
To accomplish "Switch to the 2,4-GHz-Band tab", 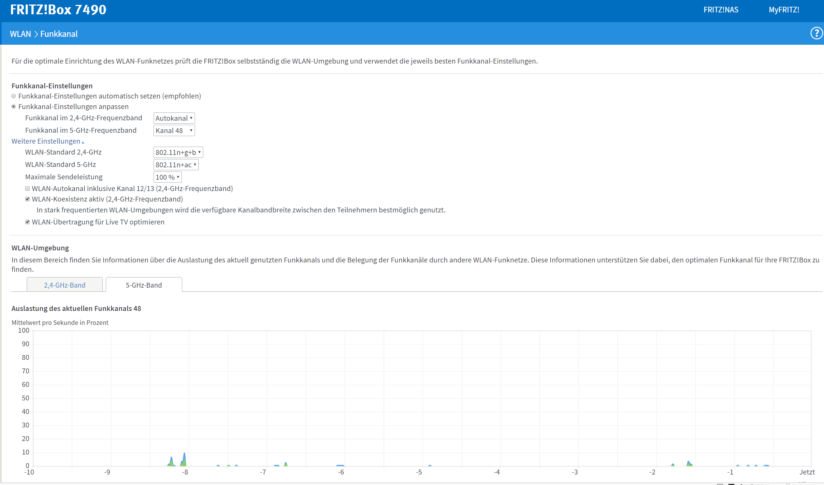I will click(x=65, y=285).
